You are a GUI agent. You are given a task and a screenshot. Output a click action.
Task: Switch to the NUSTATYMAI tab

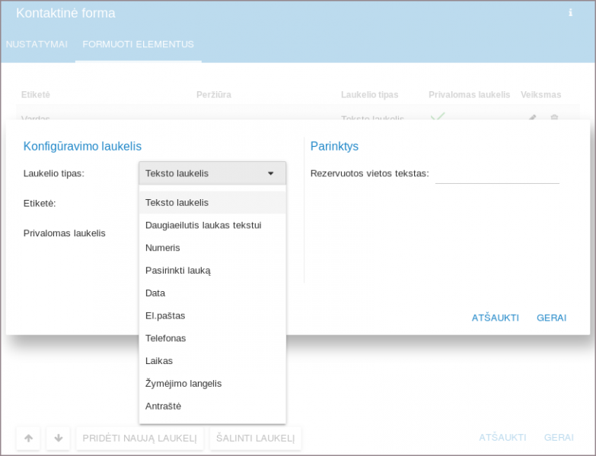tap(37, 44)
